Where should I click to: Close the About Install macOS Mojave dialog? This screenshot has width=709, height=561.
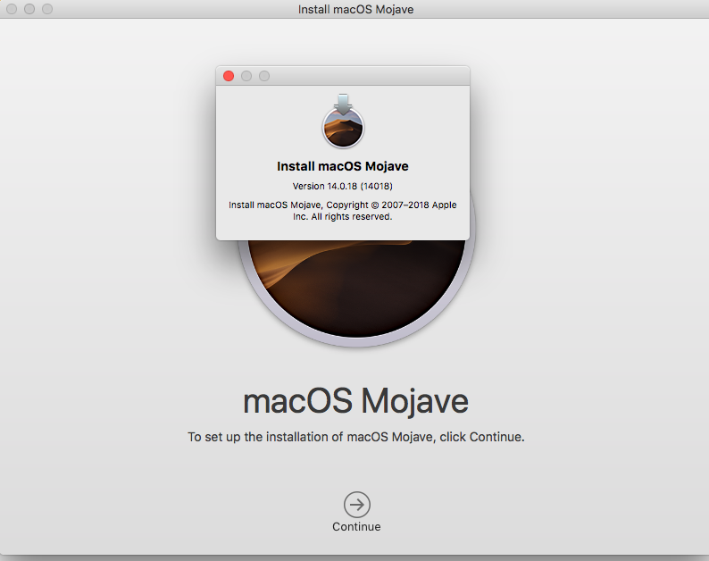[x=229, y=76]
